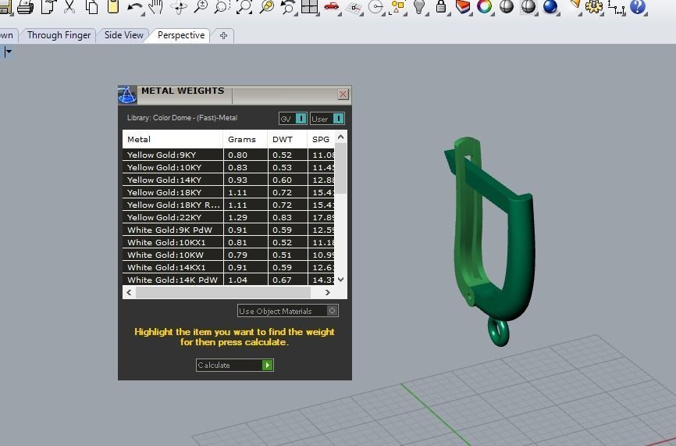Viewport: 676px width, 446px height.
Task: Click the Print icon in the toolbar
Action: (x=25, y=7)
